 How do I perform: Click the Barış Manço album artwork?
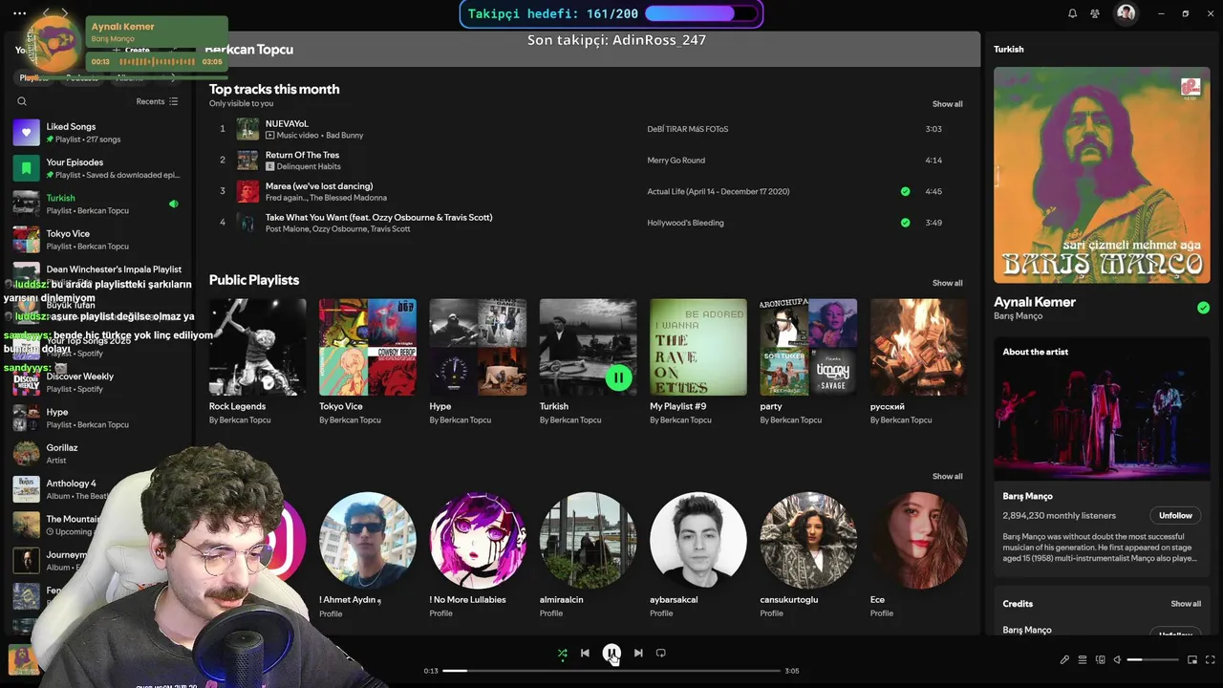1102,175
